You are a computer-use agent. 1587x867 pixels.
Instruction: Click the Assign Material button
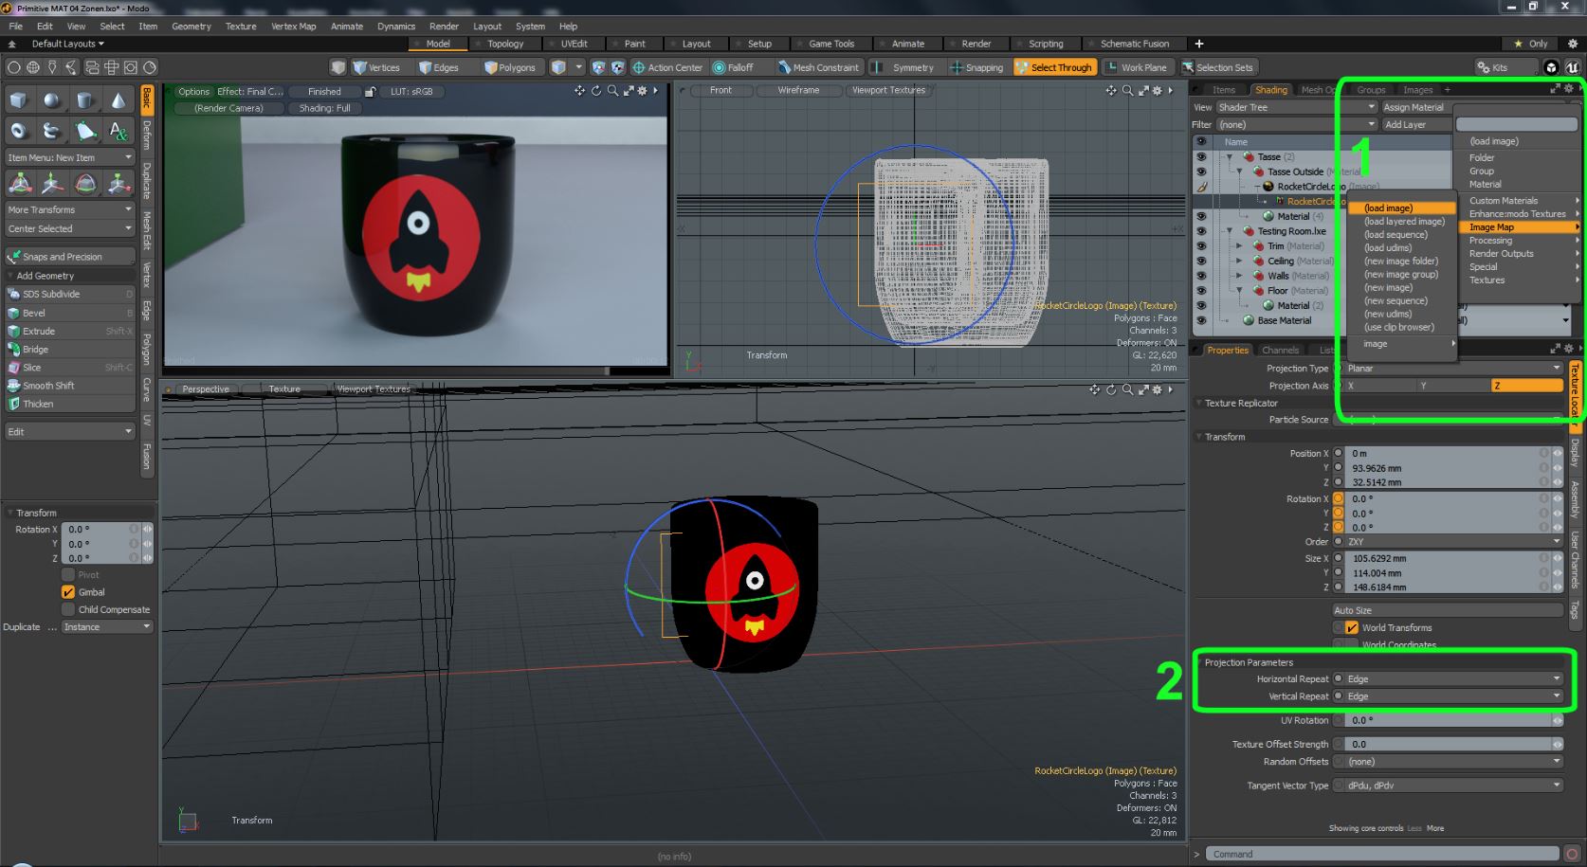[x=1414, y=107]
